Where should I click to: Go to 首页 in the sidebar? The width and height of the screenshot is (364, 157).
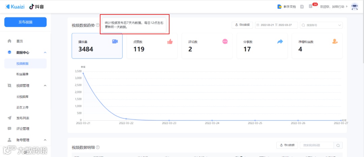[x=20, y=41]
